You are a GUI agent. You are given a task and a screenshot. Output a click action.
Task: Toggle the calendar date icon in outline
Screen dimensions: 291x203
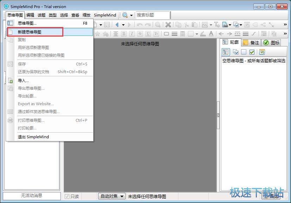(x=262, y=52)
